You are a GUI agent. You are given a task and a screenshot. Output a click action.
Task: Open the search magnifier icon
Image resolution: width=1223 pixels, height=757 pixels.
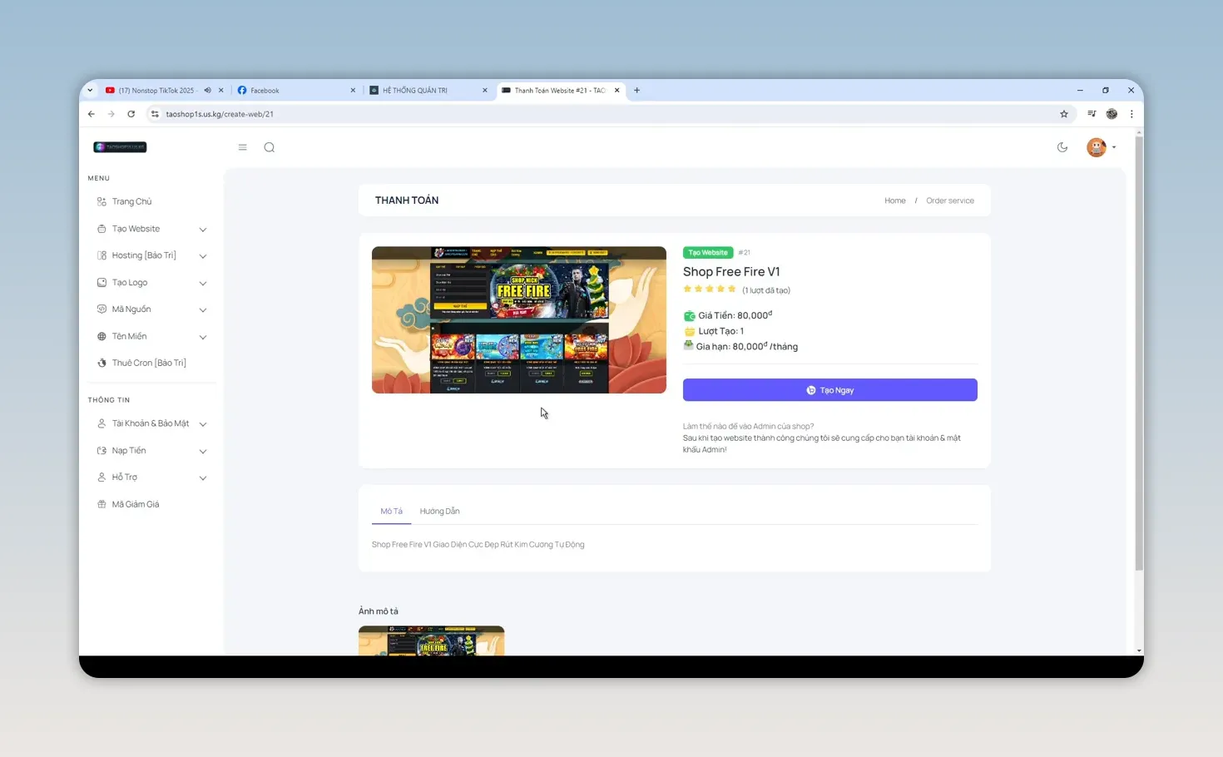click(270, 147)
